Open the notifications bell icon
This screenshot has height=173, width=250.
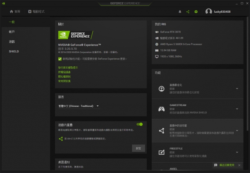(180, 12)
